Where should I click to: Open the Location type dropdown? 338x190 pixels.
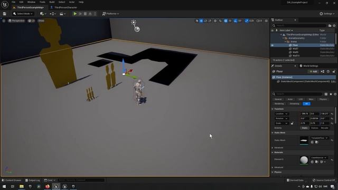[x=281, y=114]
